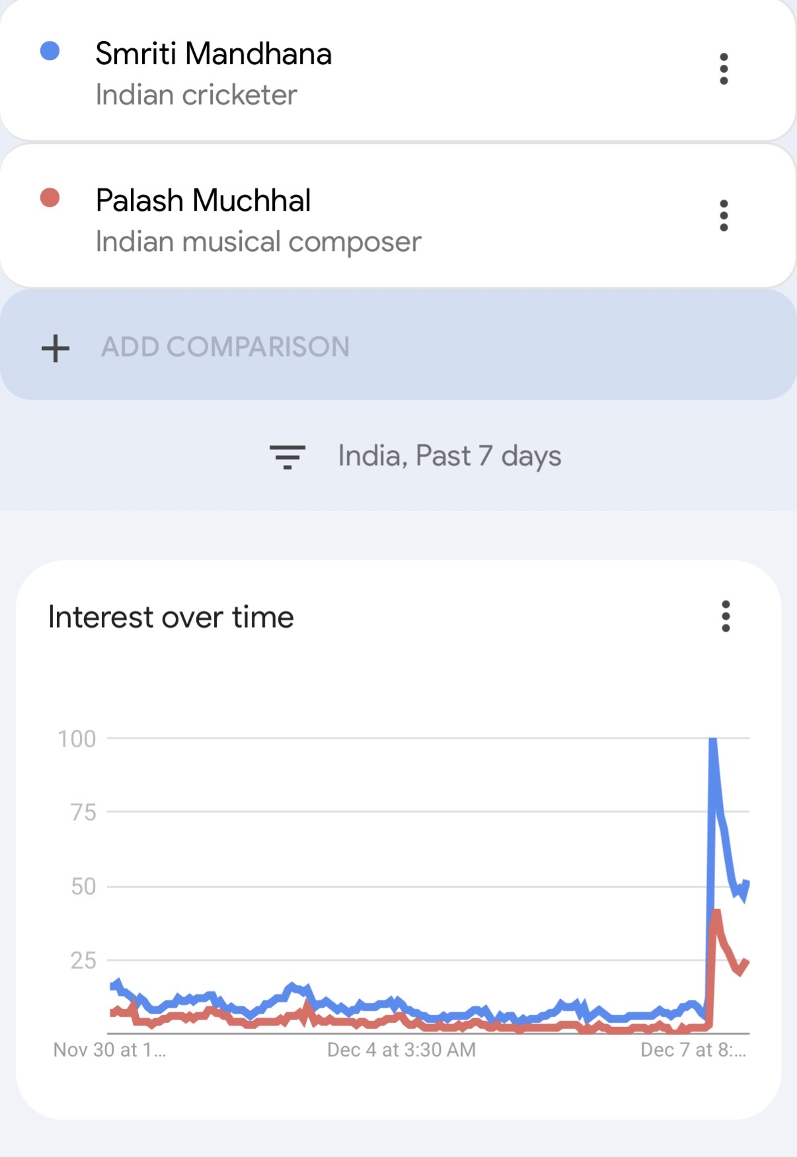Viewport: 797px width, 1157px height.
Task: Click Smriti Mandhana blue color dot
Action: pos(50,51)
